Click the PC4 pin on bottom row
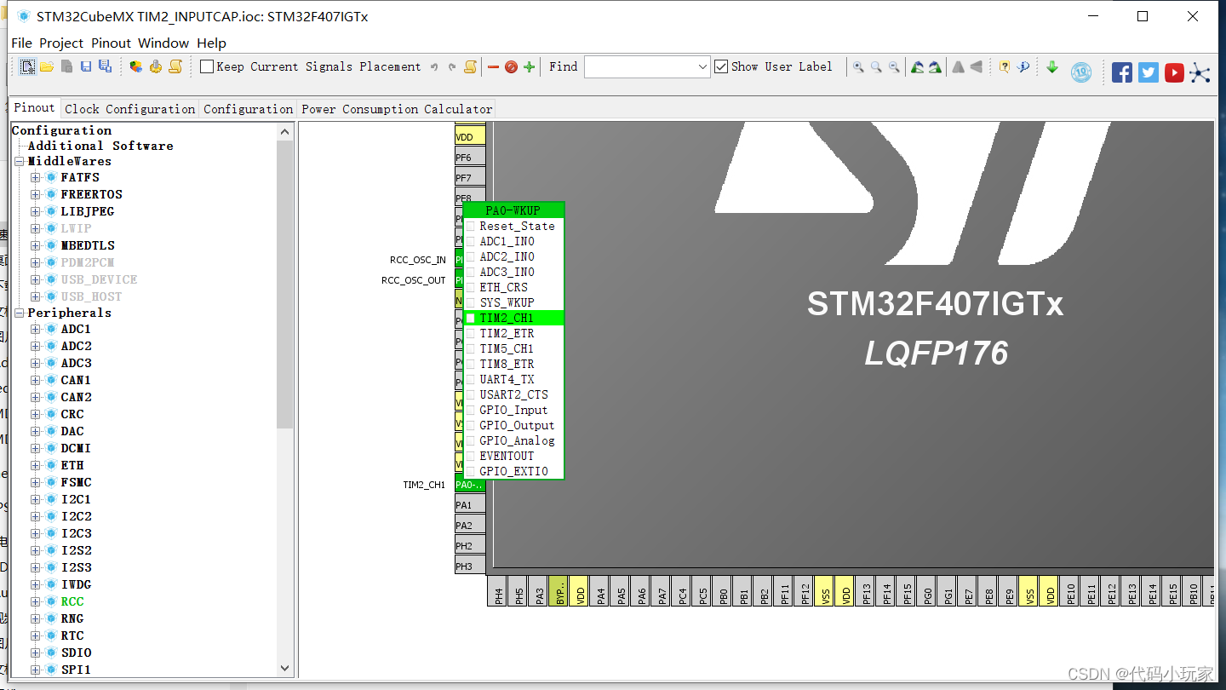Image resolution: width=1226 pixels, height=690 pixels. 683,591
